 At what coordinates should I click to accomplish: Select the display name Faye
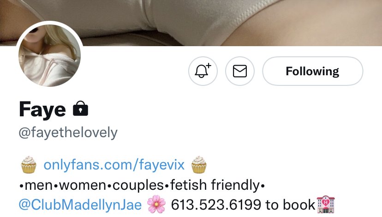point(42,110)
